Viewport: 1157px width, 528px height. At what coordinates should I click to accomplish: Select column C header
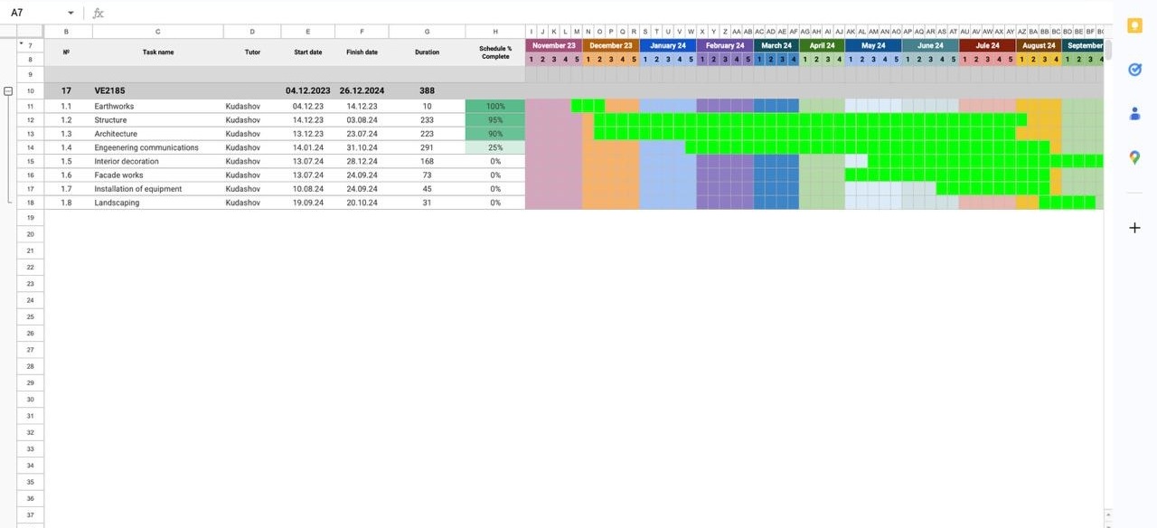pos(157,32)
